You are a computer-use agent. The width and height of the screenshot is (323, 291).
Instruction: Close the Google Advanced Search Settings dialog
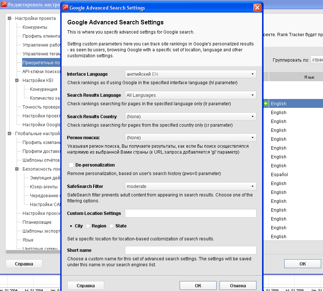point(257,8)
